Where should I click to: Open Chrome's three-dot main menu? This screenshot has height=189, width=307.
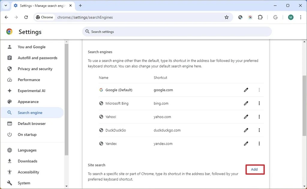pos(301,17)
